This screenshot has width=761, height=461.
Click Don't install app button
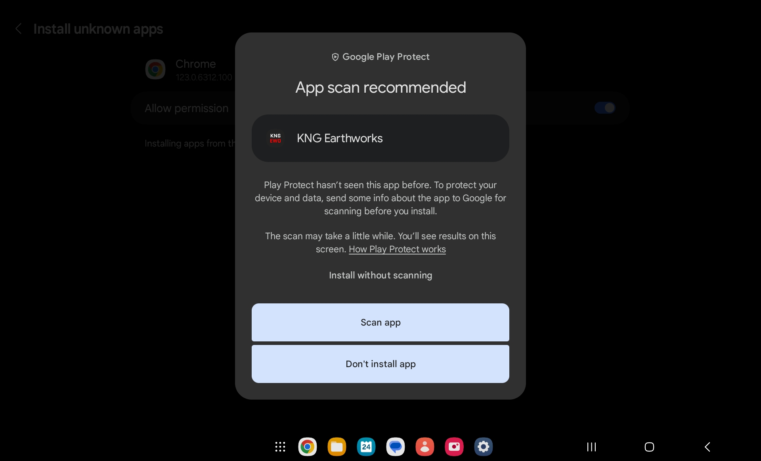coord(380,364)
